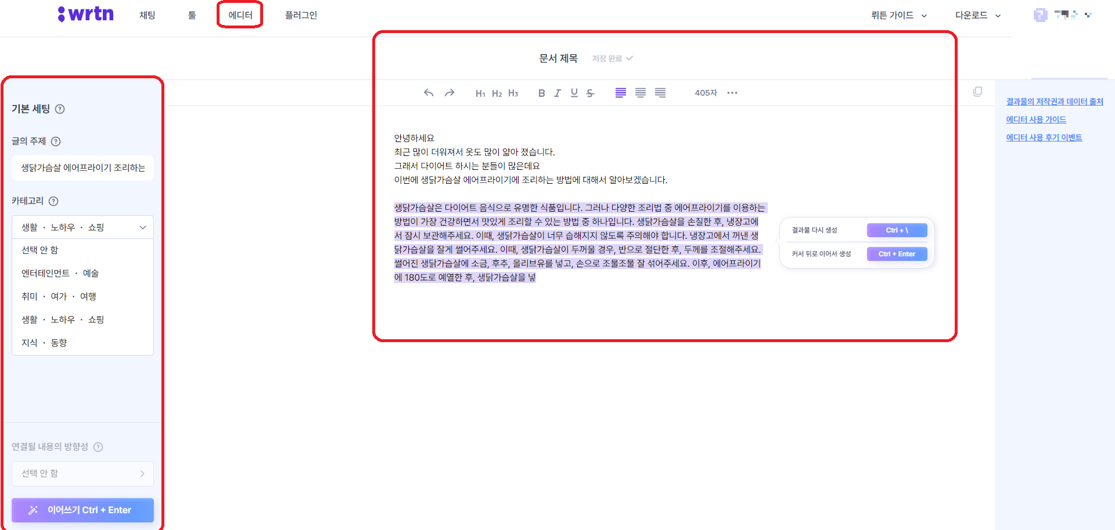
Task: Click the wrtn logo
Action: (86, 14)
